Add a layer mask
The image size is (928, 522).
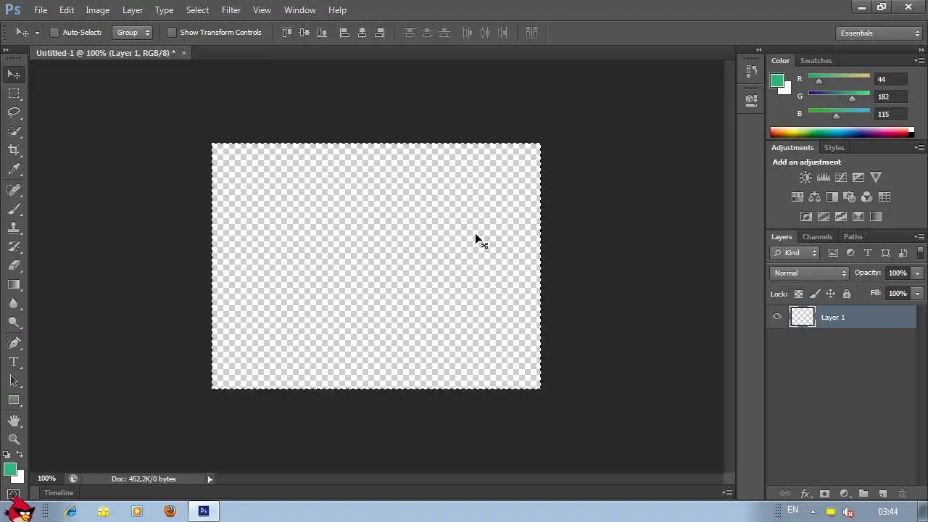coord(824,494)
